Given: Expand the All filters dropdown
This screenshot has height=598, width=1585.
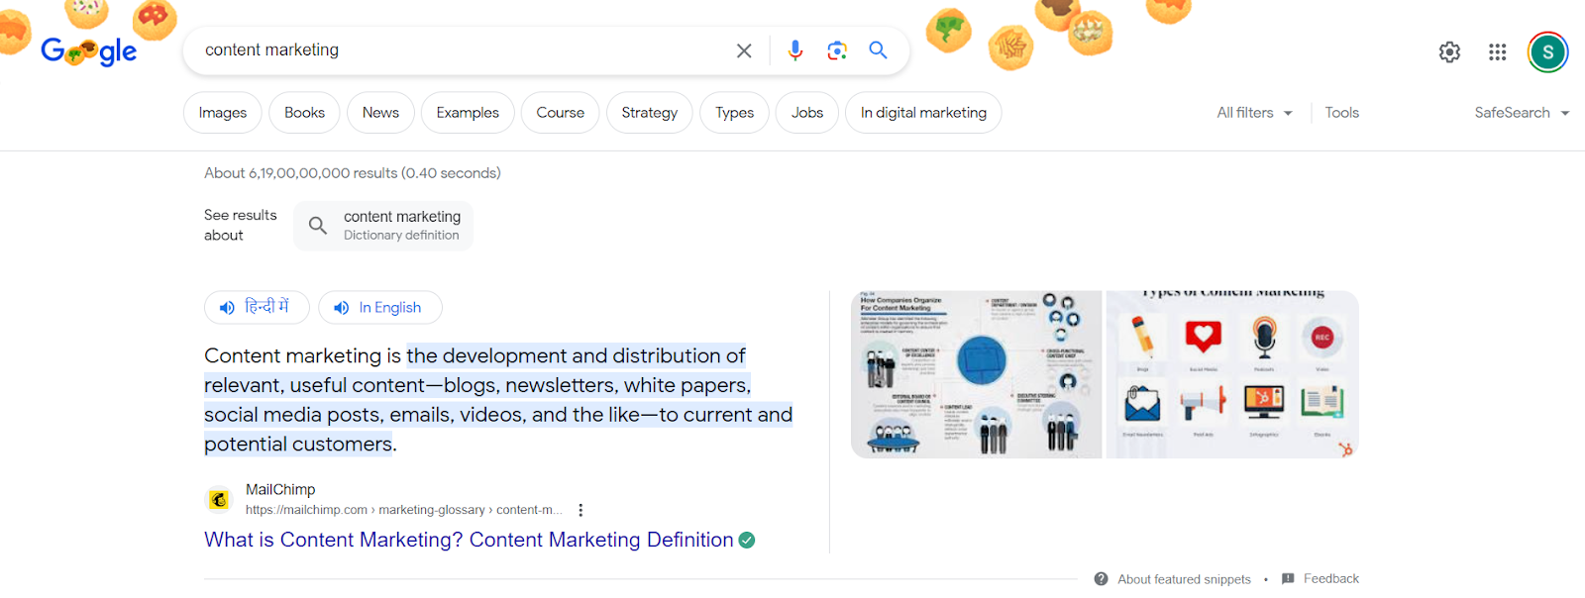Looking at the screenshot, I should tap(1254, 113).
